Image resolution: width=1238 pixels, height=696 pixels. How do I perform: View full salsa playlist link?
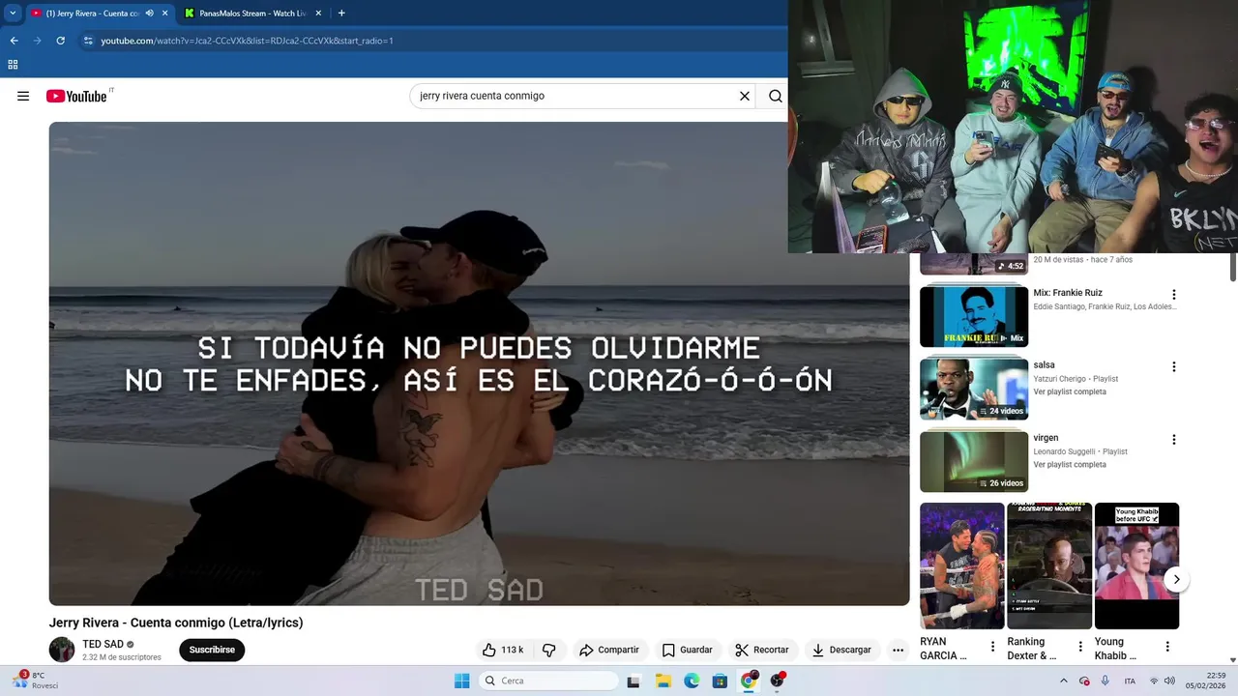point(1070,391)
